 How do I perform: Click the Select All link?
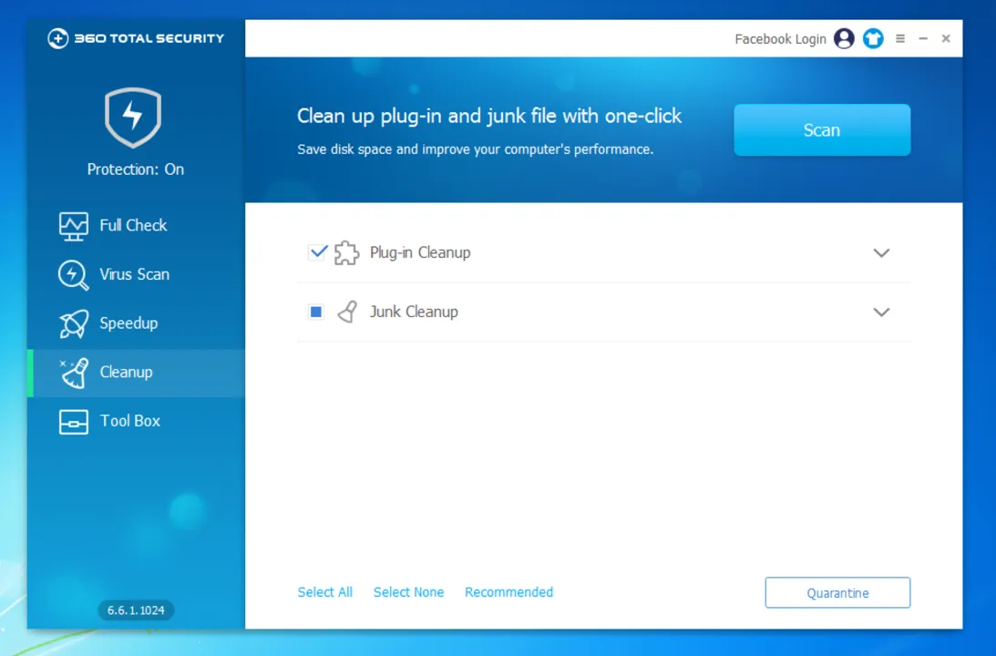[325, 592]
